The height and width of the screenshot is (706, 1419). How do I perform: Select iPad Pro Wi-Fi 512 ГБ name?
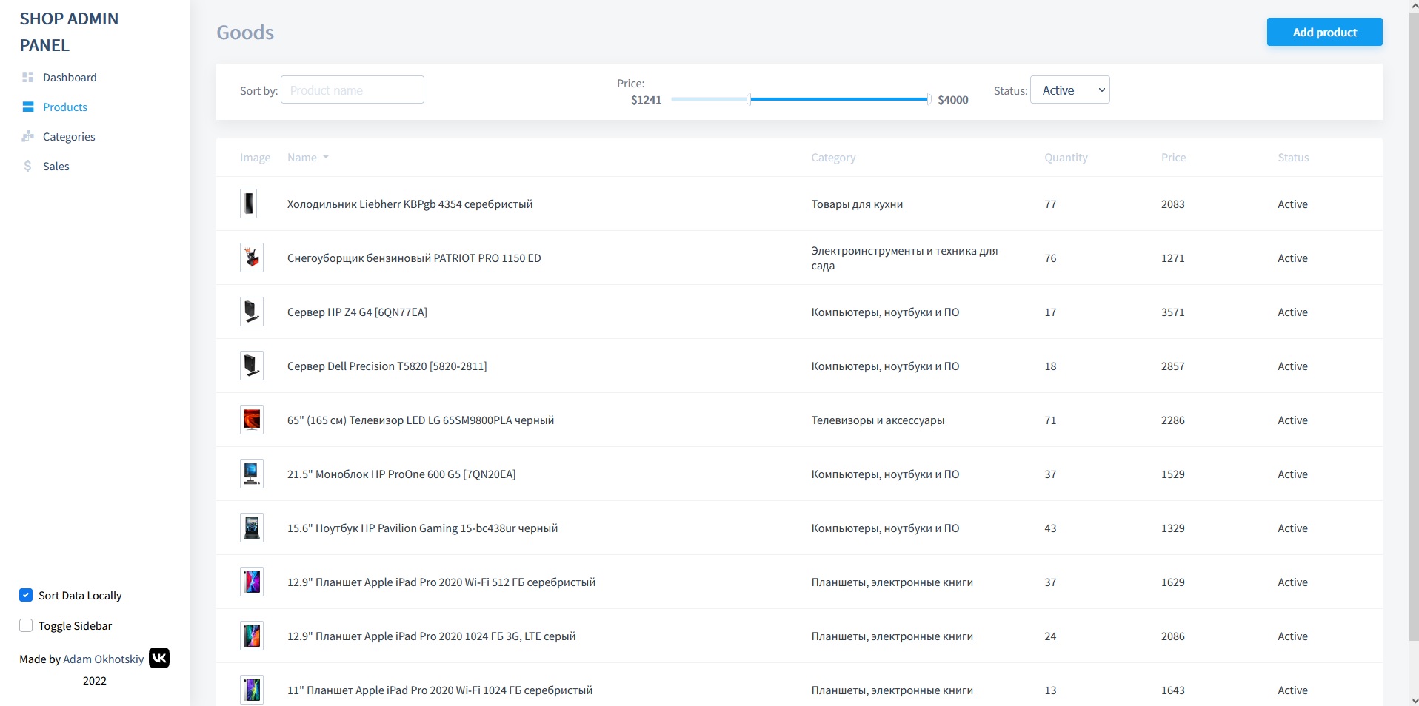pos(441,582)
